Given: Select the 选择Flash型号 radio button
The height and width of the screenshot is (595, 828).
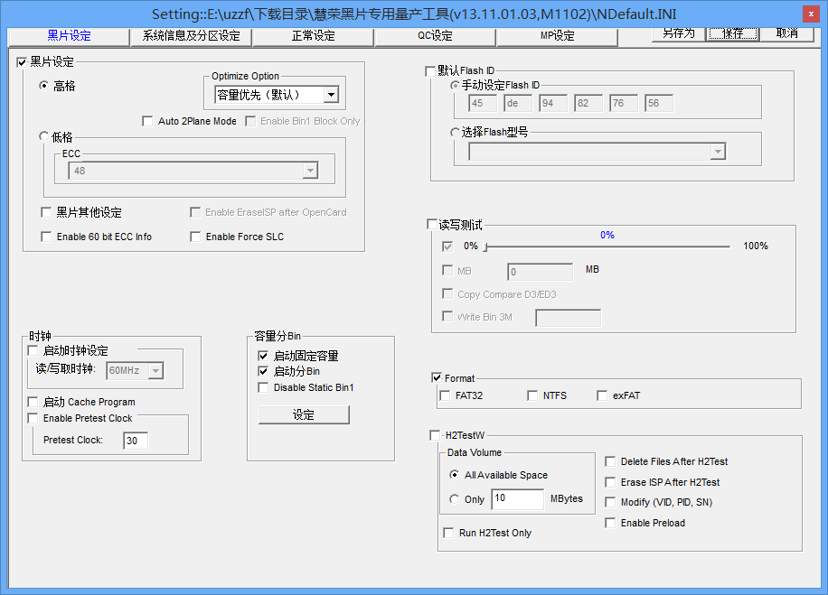Looking at the screenshot, I should pos(454,132).
